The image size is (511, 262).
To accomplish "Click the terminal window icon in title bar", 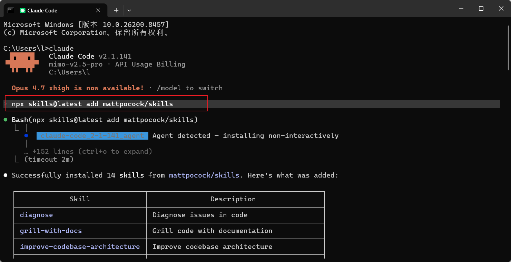I will click(11, 10).
